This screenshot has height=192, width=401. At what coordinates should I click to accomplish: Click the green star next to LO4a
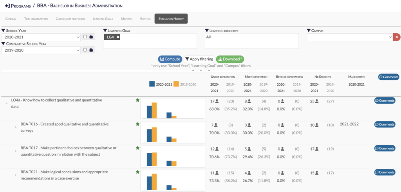(x=137, y=100)
